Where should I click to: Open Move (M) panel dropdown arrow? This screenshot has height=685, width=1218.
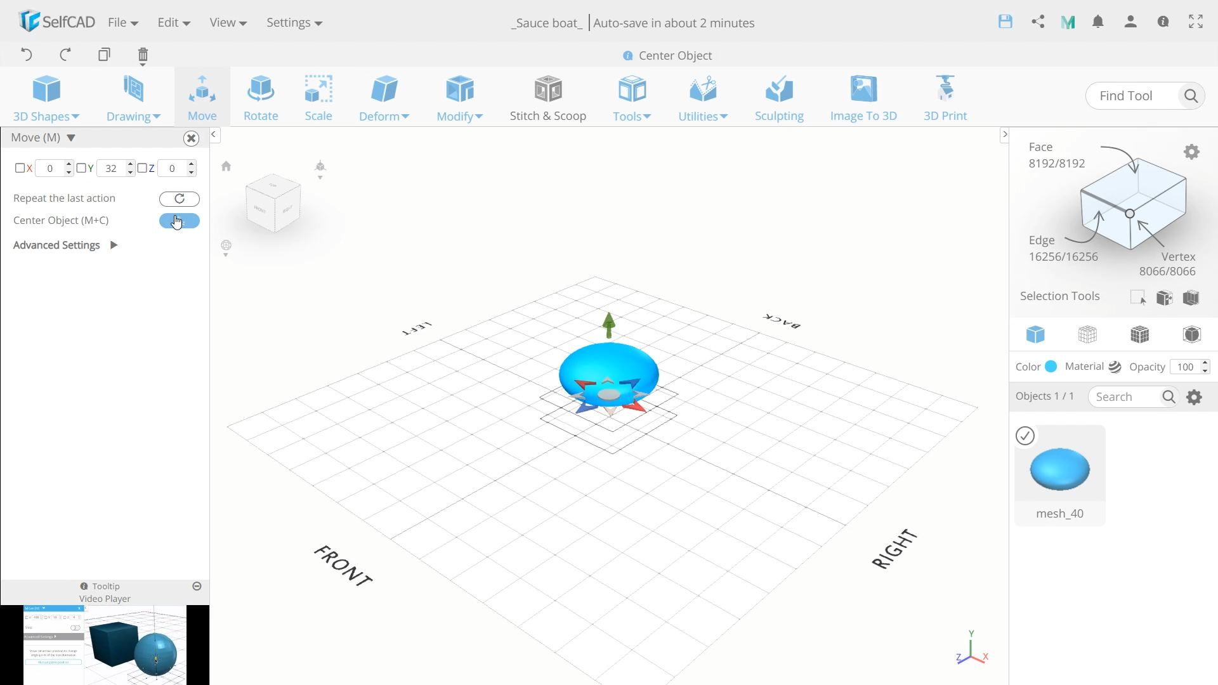71,138
